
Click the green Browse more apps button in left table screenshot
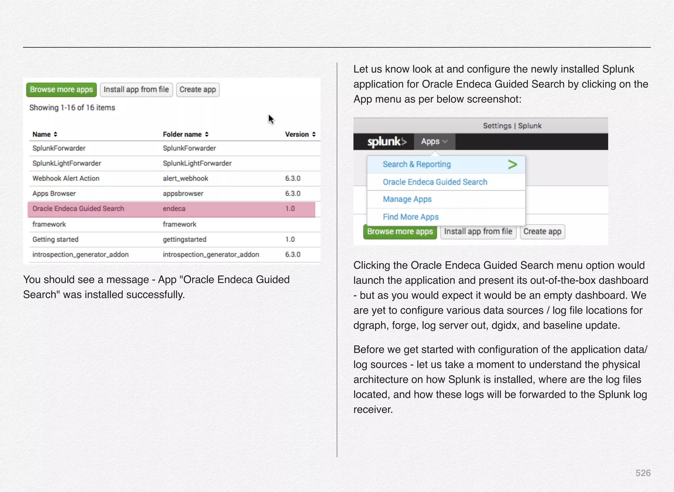pos(61,89)
